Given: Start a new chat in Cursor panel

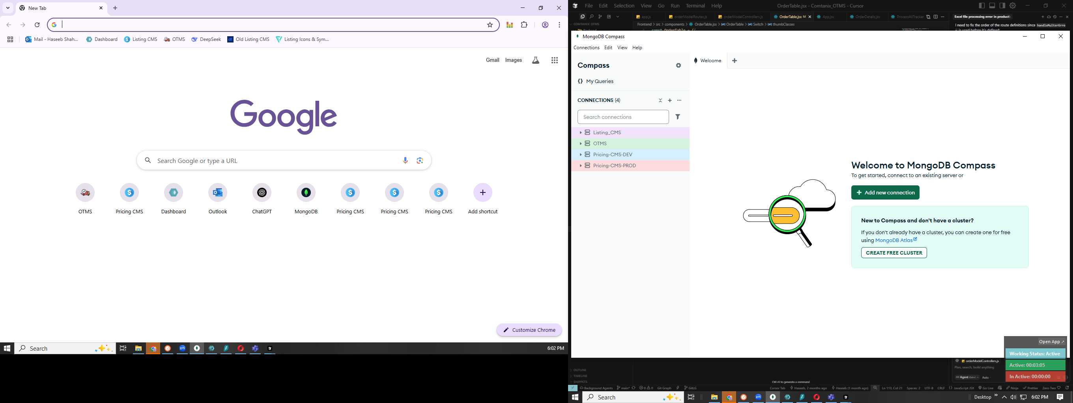Looking at the screenshot, I should (1043, 17).
